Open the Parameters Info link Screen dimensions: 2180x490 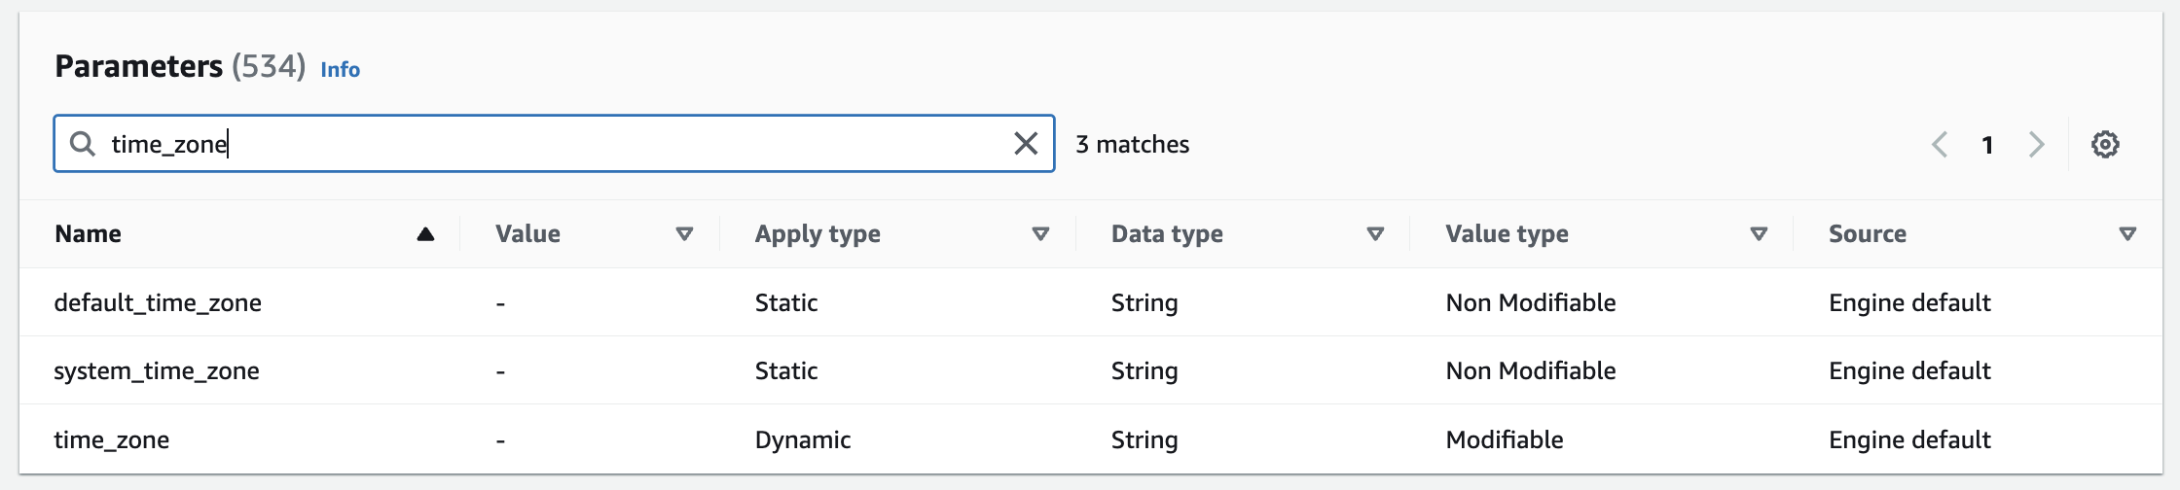pos(340,70)
